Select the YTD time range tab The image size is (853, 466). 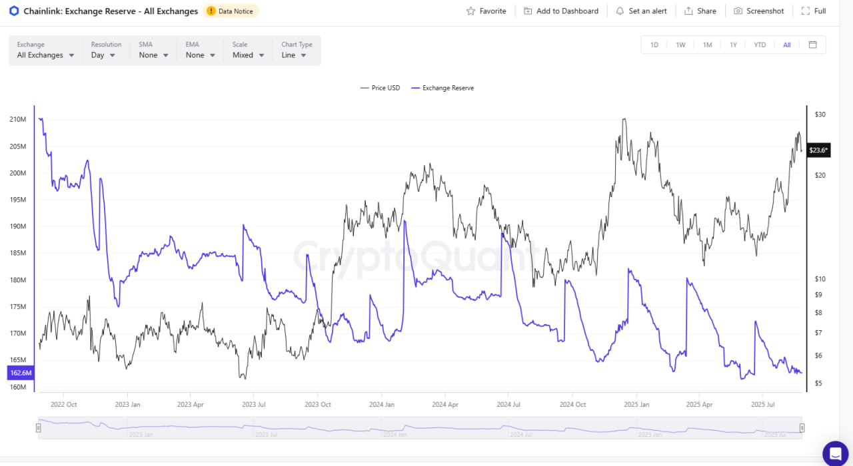(760, 45)
